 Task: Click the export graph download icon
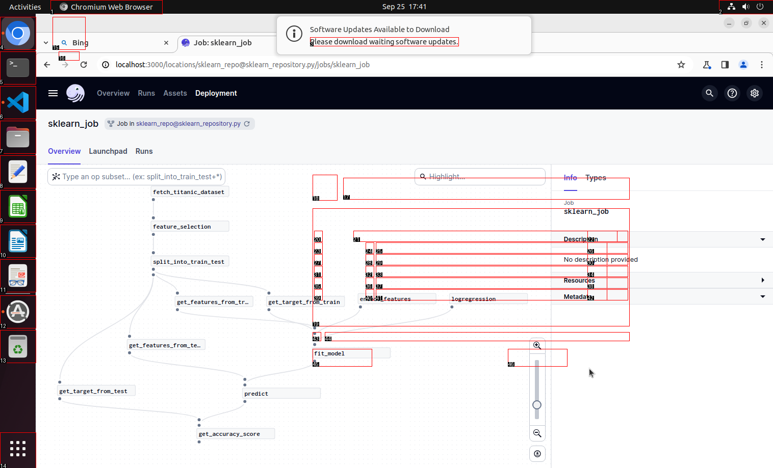pos(537,454)
